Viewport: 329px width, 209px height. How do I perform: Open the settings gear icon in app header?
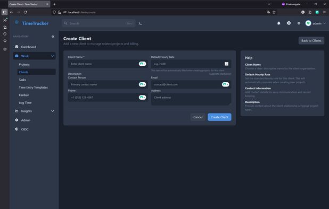click(x=289, y=23)
